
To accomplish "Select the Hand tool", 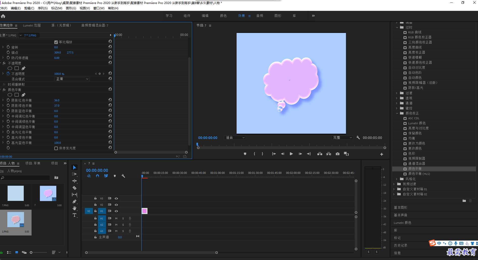I will coord(74,208).
